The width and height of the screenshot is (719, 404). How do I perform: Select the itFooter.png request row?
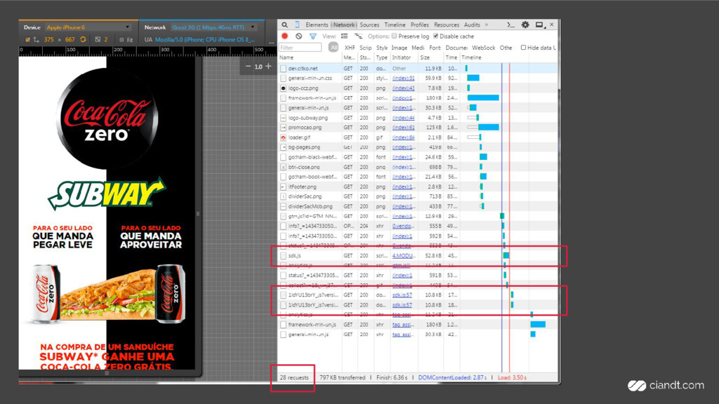pyautogui.click(x=418, y=187)
